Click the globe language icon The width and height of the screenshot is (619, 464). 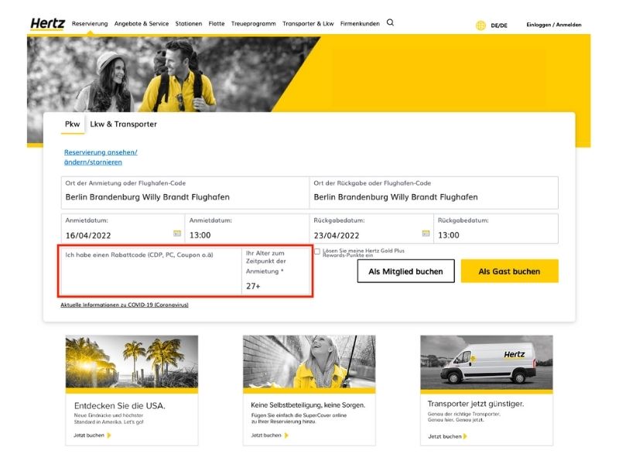point(480,26)
